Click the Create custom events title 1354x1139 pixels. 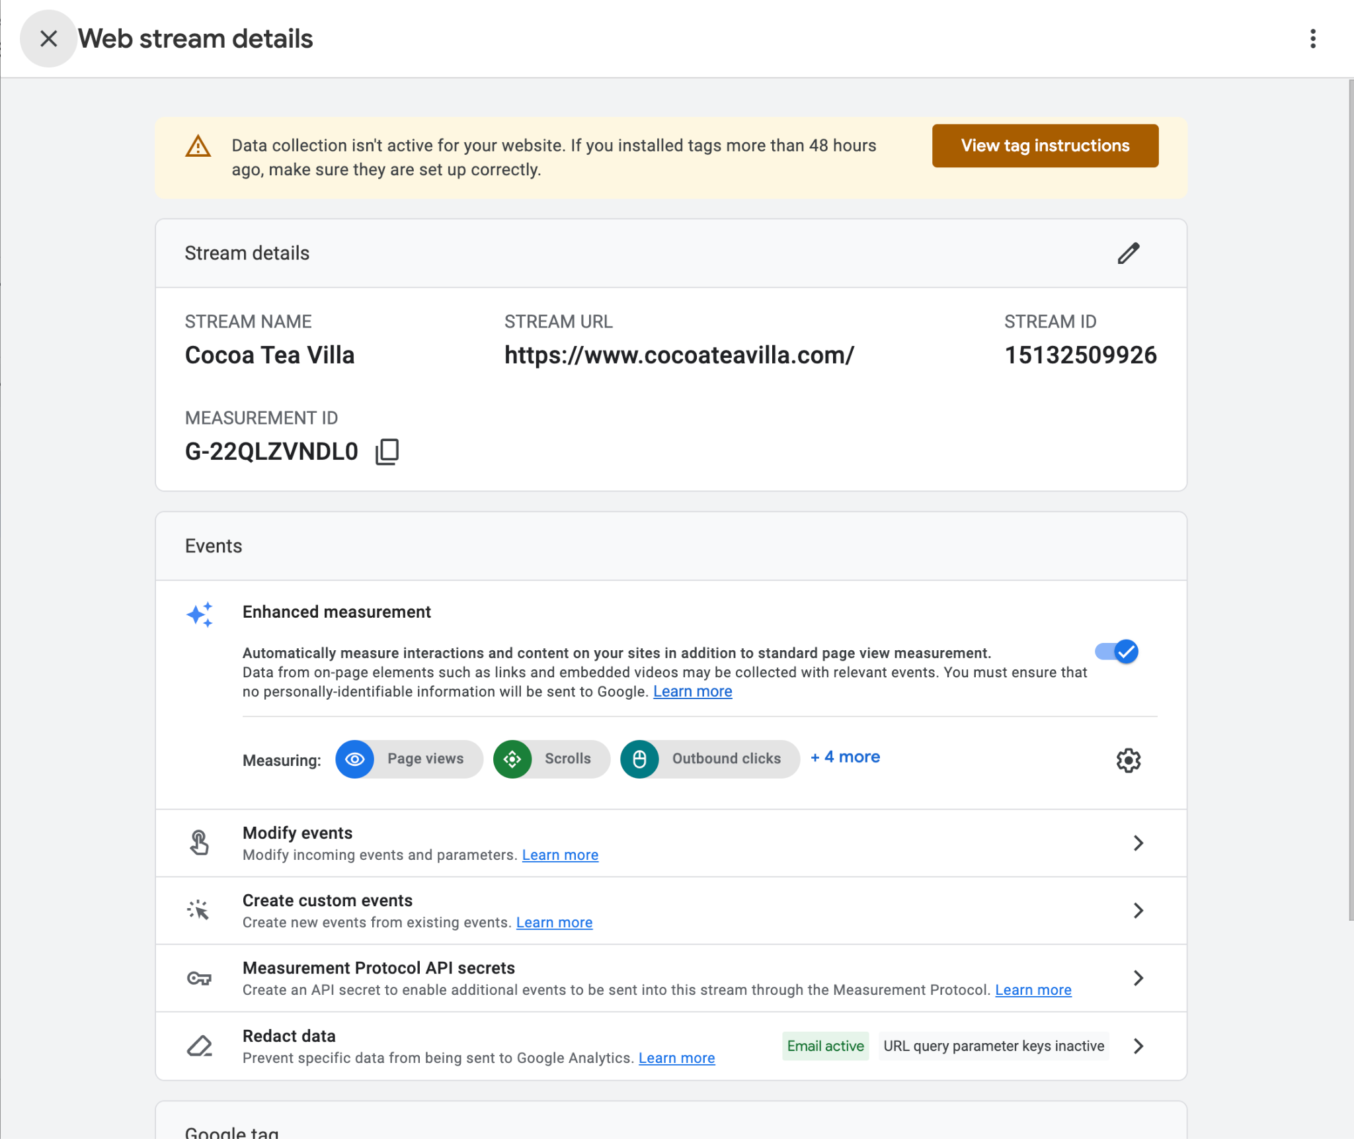coord(327,900)
